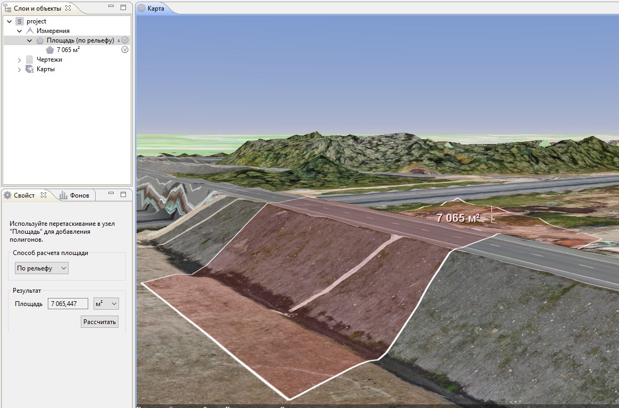Click the polygon icon beside 7 065 м²

click(x=50, y=50)
